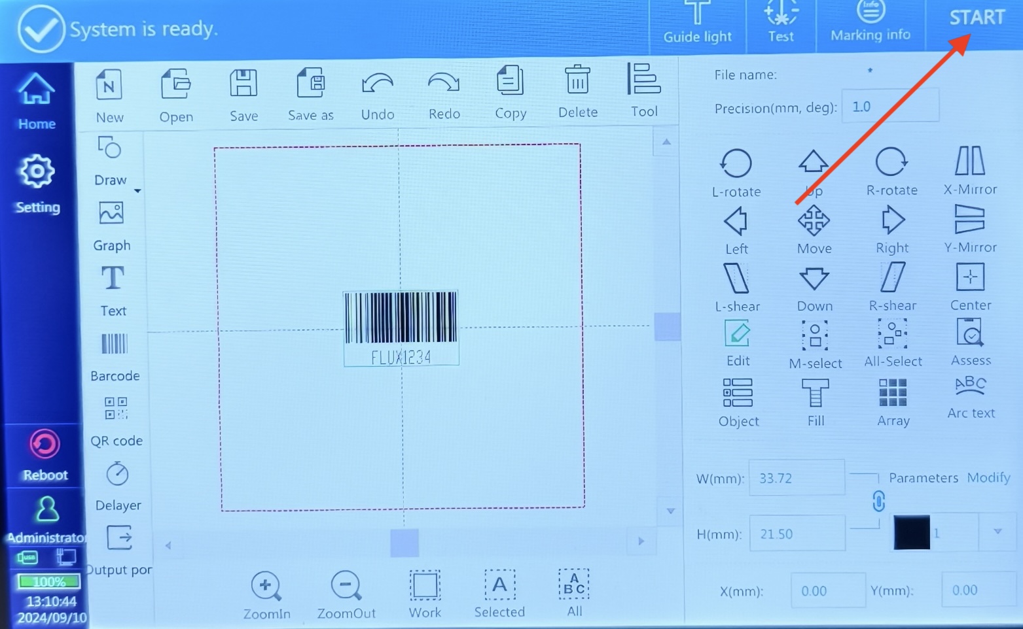The image size is (1023, 629).
Task: Add an Output port item
Action: click(x=119, y=551)
